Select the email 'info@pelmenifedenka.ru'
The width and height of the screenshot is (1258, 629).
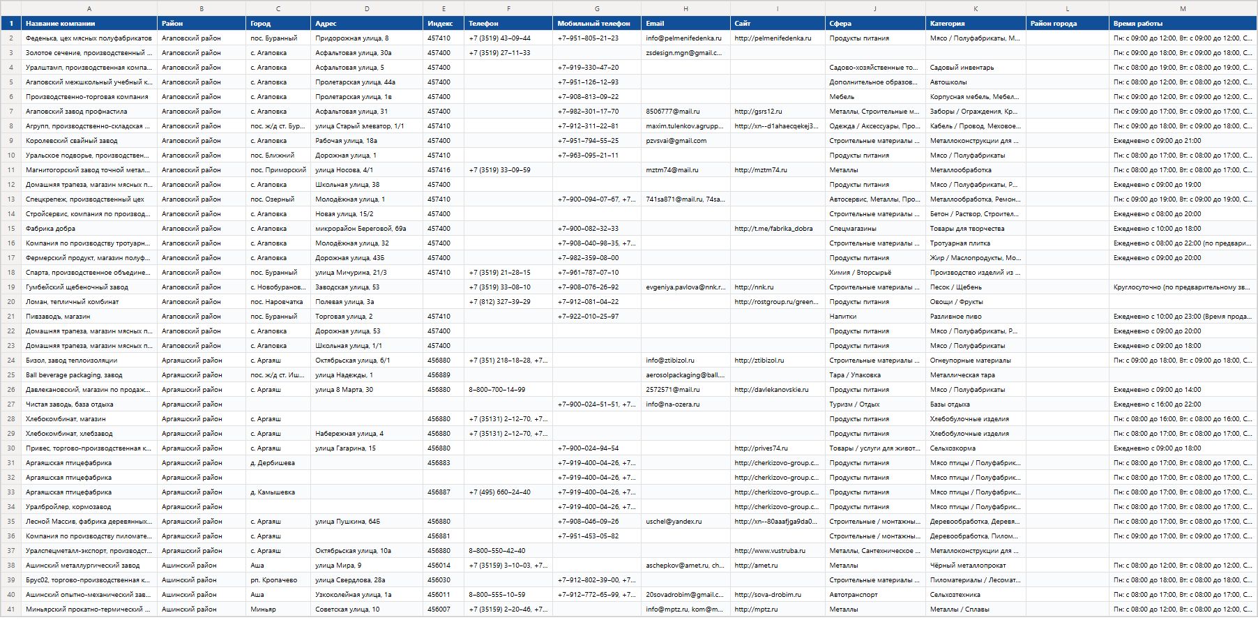[x=685, y=38]
